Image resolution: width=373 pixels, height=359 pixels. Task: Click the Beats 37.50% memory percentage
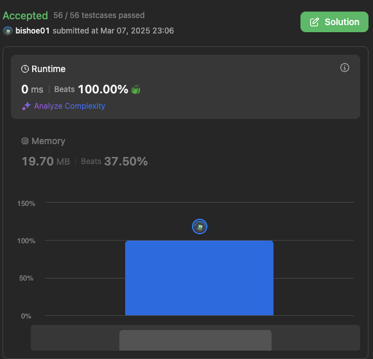pos(114,161)
